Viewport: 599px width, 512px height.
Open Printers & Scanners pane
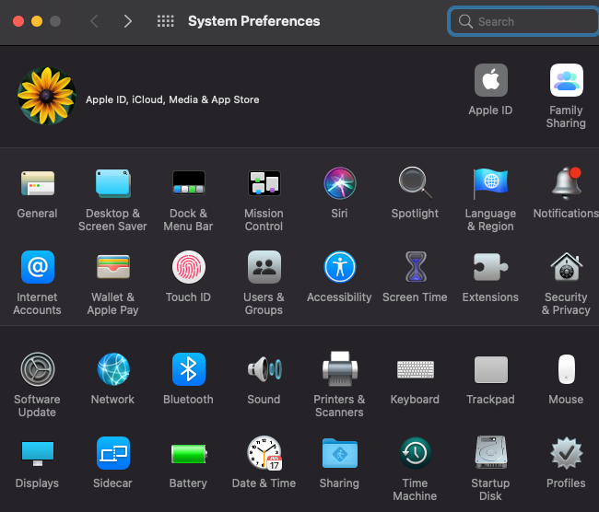click(340, 369)
